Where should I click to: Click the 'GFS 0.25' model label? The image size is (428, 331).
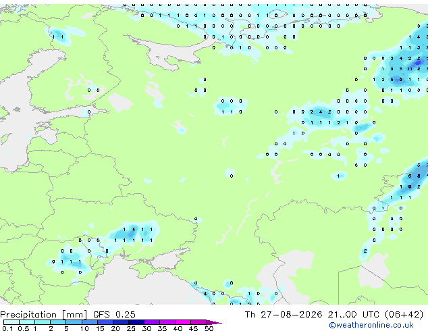click(x=114, y=314)
